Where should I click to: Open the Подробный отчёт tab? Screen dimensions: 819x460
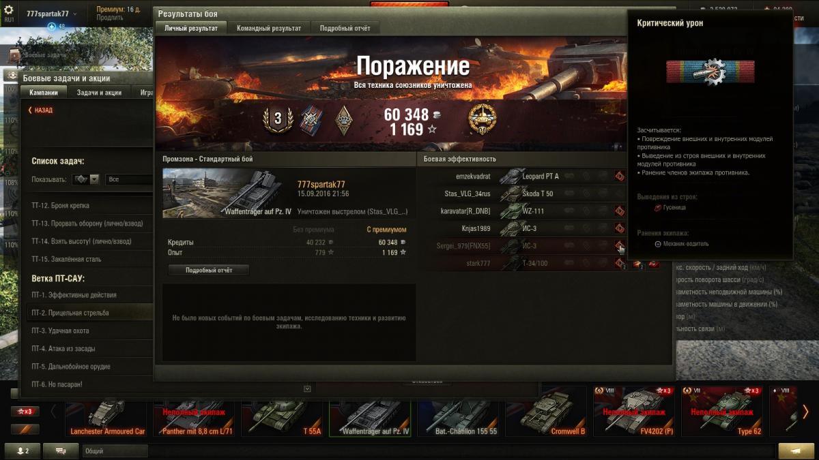click(345, 28)
